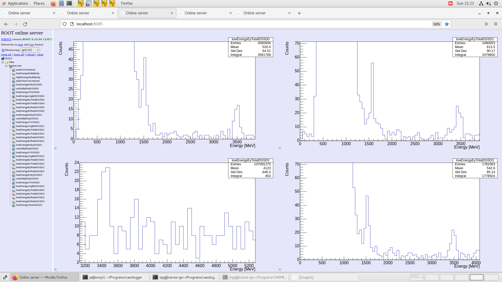Screen dimensions: 502x282
Task: Click the test.root file icon
Action: (10, 66)
